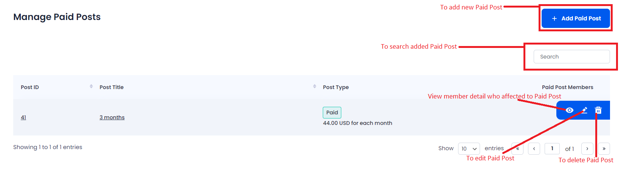Click the Post Type column header

click(336, 87)
